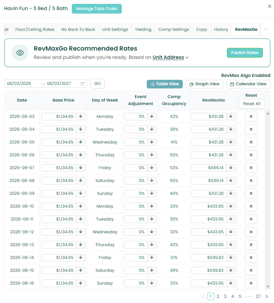The image size is (274, 303).
Task: Edit event adjustment input for 2026-08-06
Action: 136,155
